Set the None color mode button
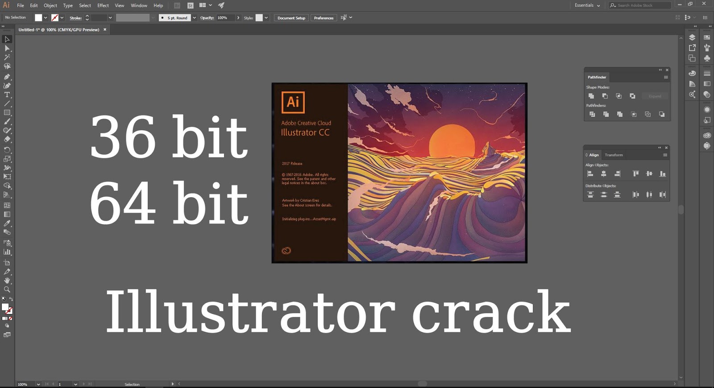The image size is (714, 388). click(11, 318)
